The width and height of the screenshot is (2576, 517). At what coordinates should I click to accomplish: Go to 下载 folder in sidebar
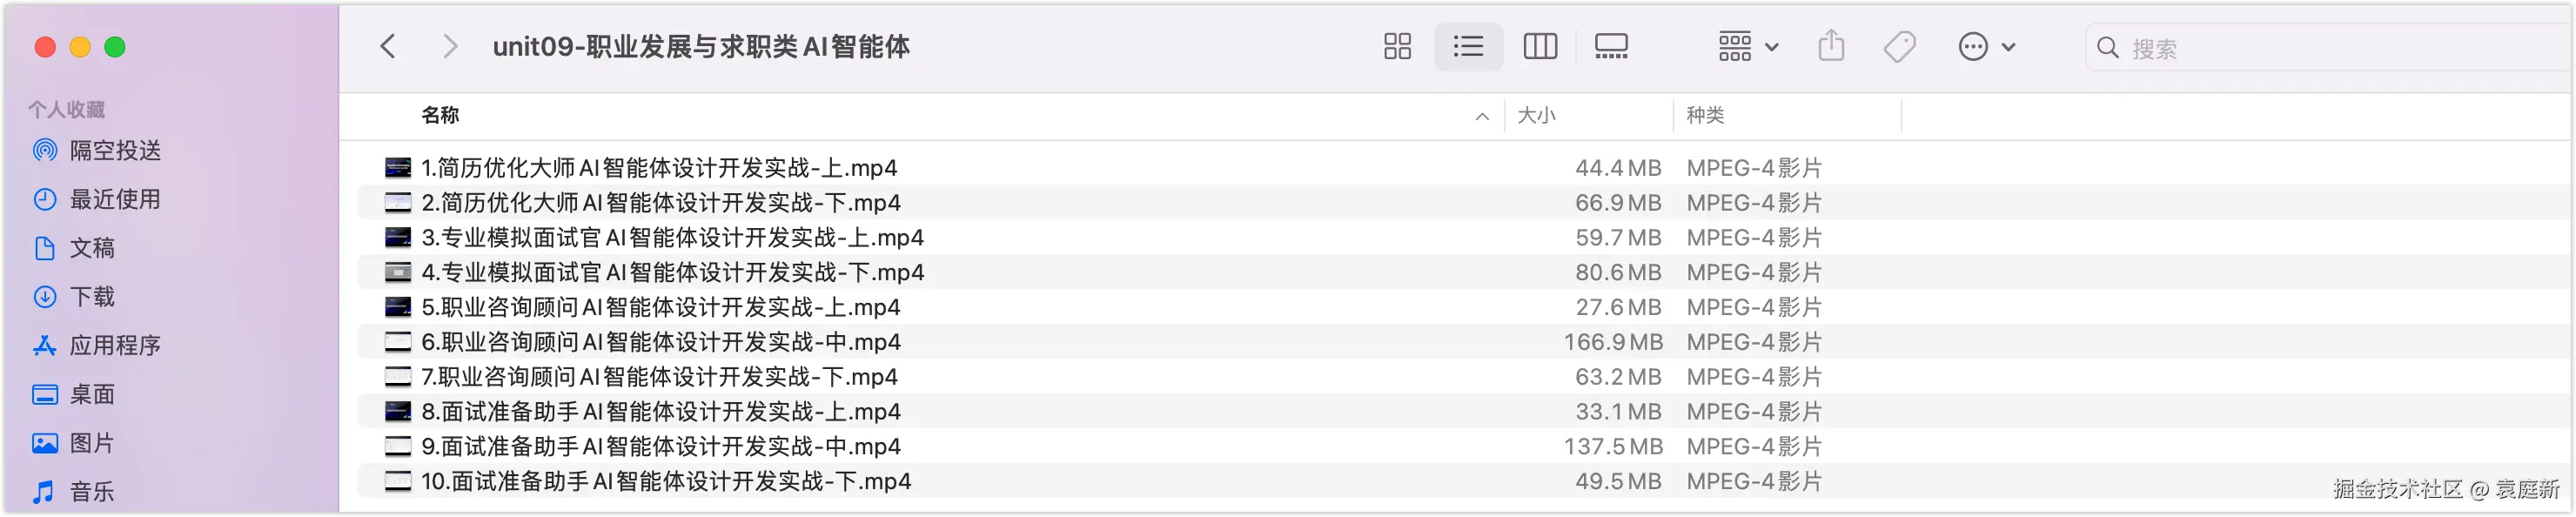[92, 296]
